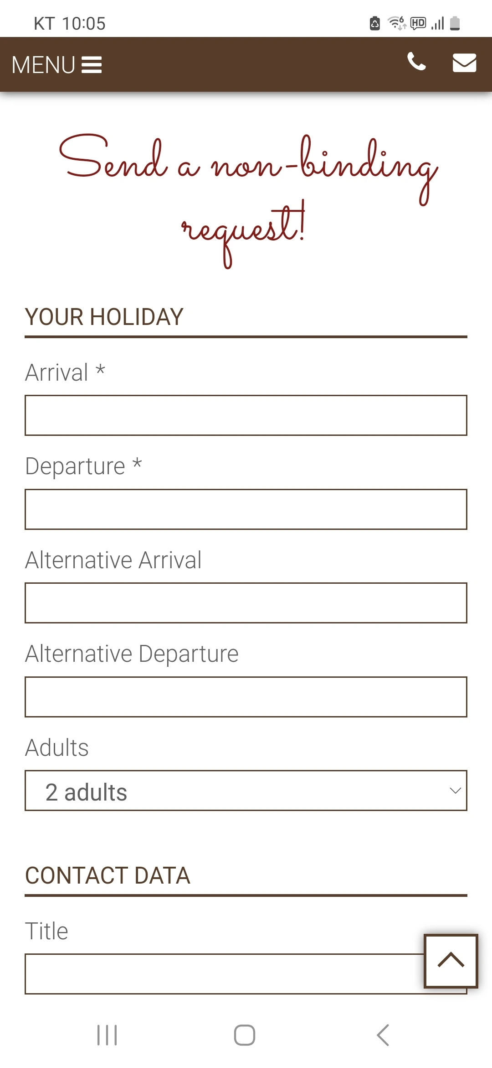492x1068 pixels.
Task: Open the hamburger MENU
Action: point(56,64)
